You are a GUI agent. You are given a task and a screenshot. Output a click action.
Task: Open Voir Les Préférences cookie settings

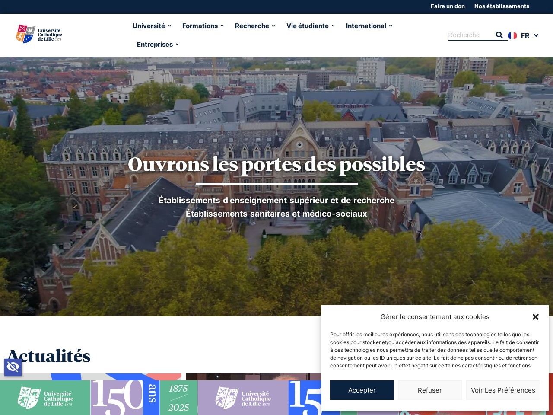click(x=503, y=390)
